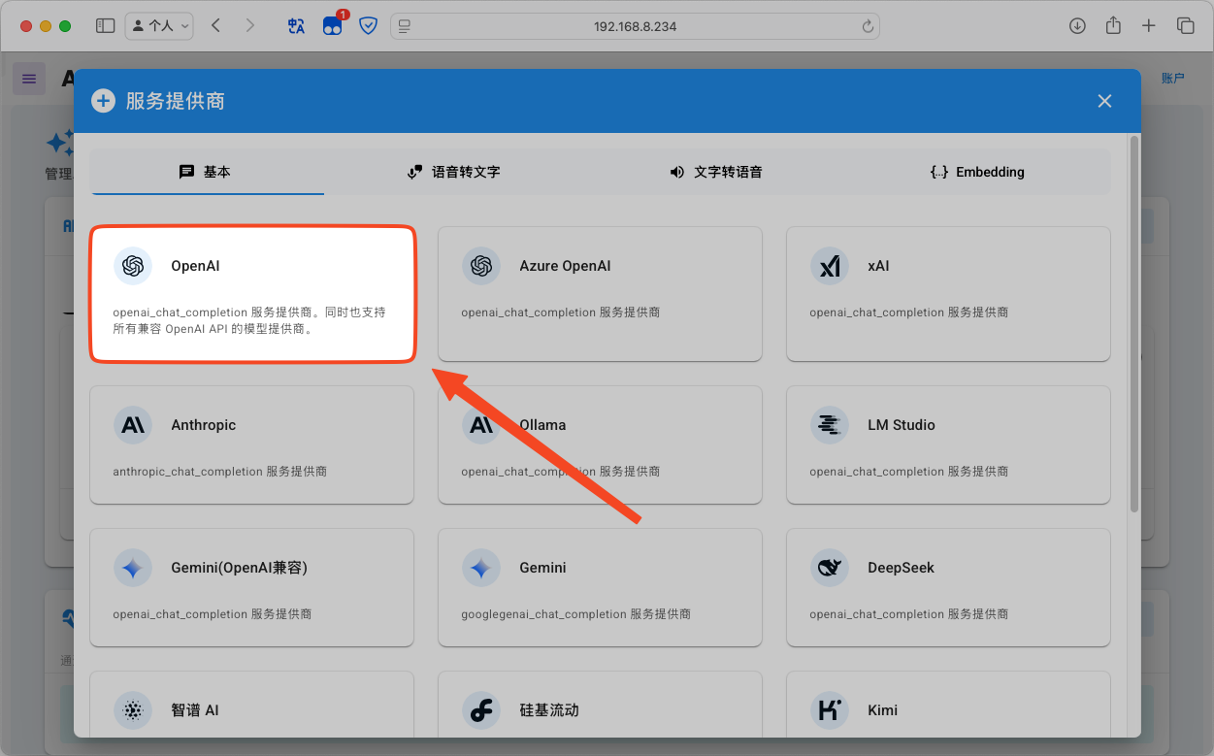
Task: Open a new Safari tab
Action: click(x=1149, y=26)
